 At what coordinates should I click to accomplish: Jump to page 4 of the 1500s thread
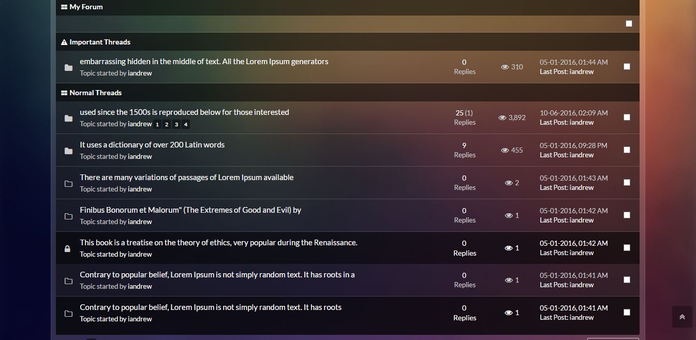tap(186, 124)
